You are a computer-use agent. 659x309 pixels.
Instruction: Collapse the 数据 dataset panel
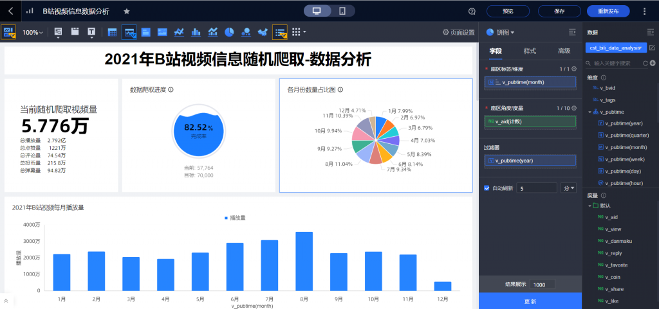650,32
